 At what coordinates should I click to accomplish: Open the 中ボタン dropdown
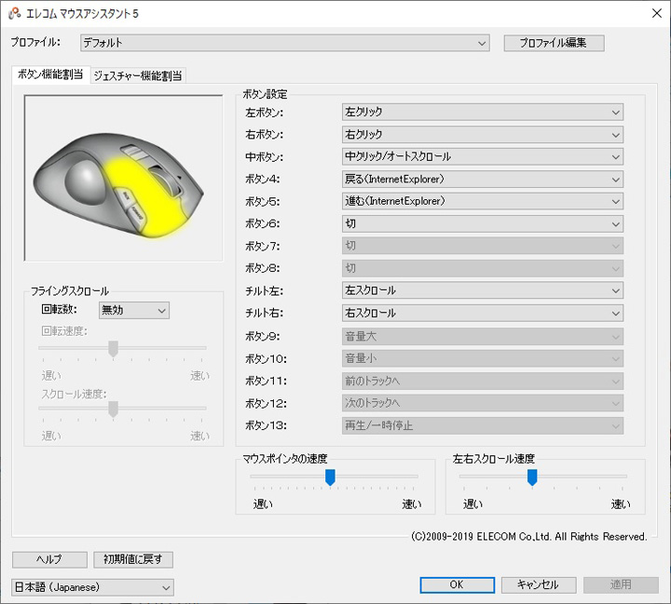(482, 156)
